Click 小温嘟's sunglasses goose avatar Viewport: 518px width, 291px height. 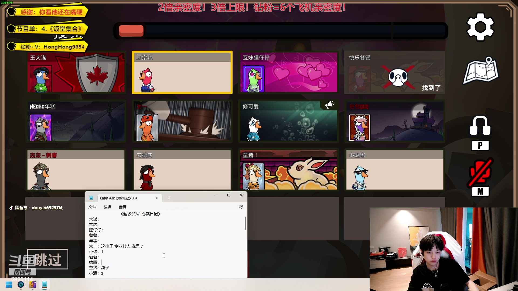coord(360,178)
